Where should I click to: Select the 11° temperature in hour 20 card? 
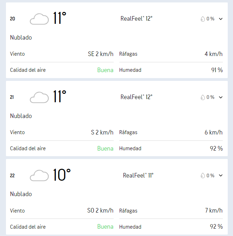tap(60, 18)
